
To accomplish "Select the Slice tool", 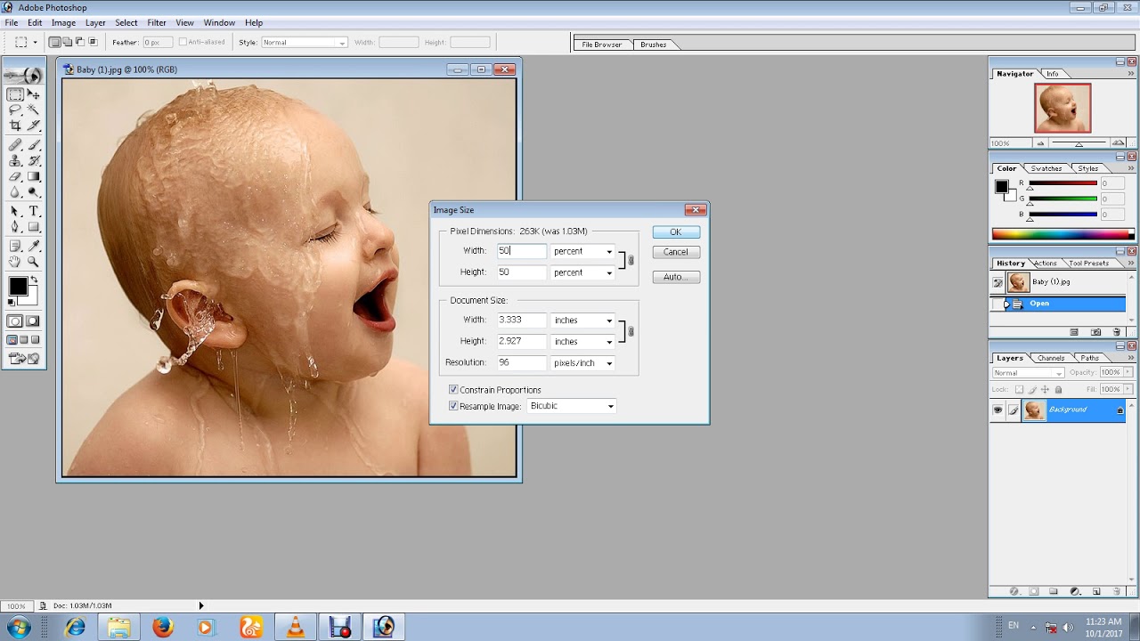I will point(34,126).
